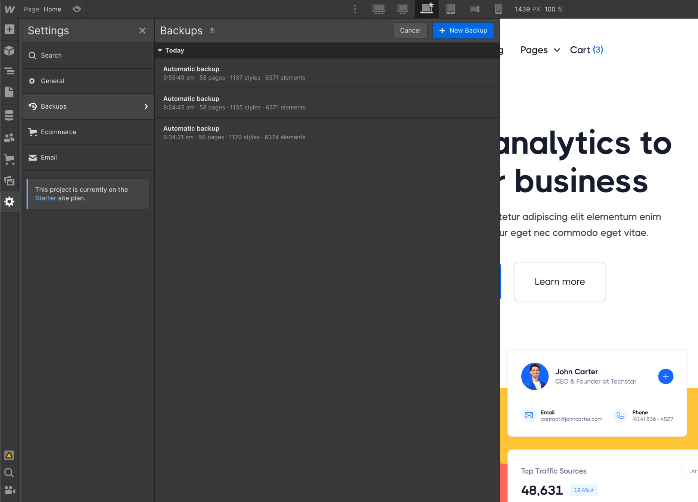Open the CMS Collections panel
Image resolution: width=698 pixels, height=502 pixels.
(x=9, y=115)
